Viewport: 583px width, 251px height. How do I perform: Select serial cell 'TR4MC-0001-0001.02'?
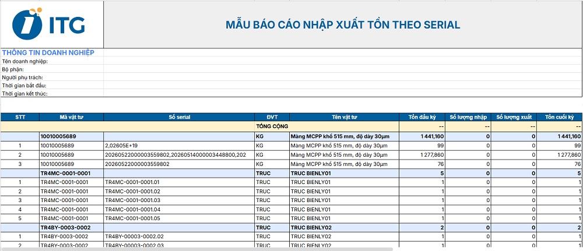[x=179, y=191]
